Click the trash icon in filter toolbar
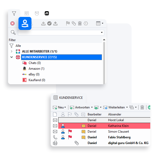The height and width of the screenshot is (156, 156). 80,23
